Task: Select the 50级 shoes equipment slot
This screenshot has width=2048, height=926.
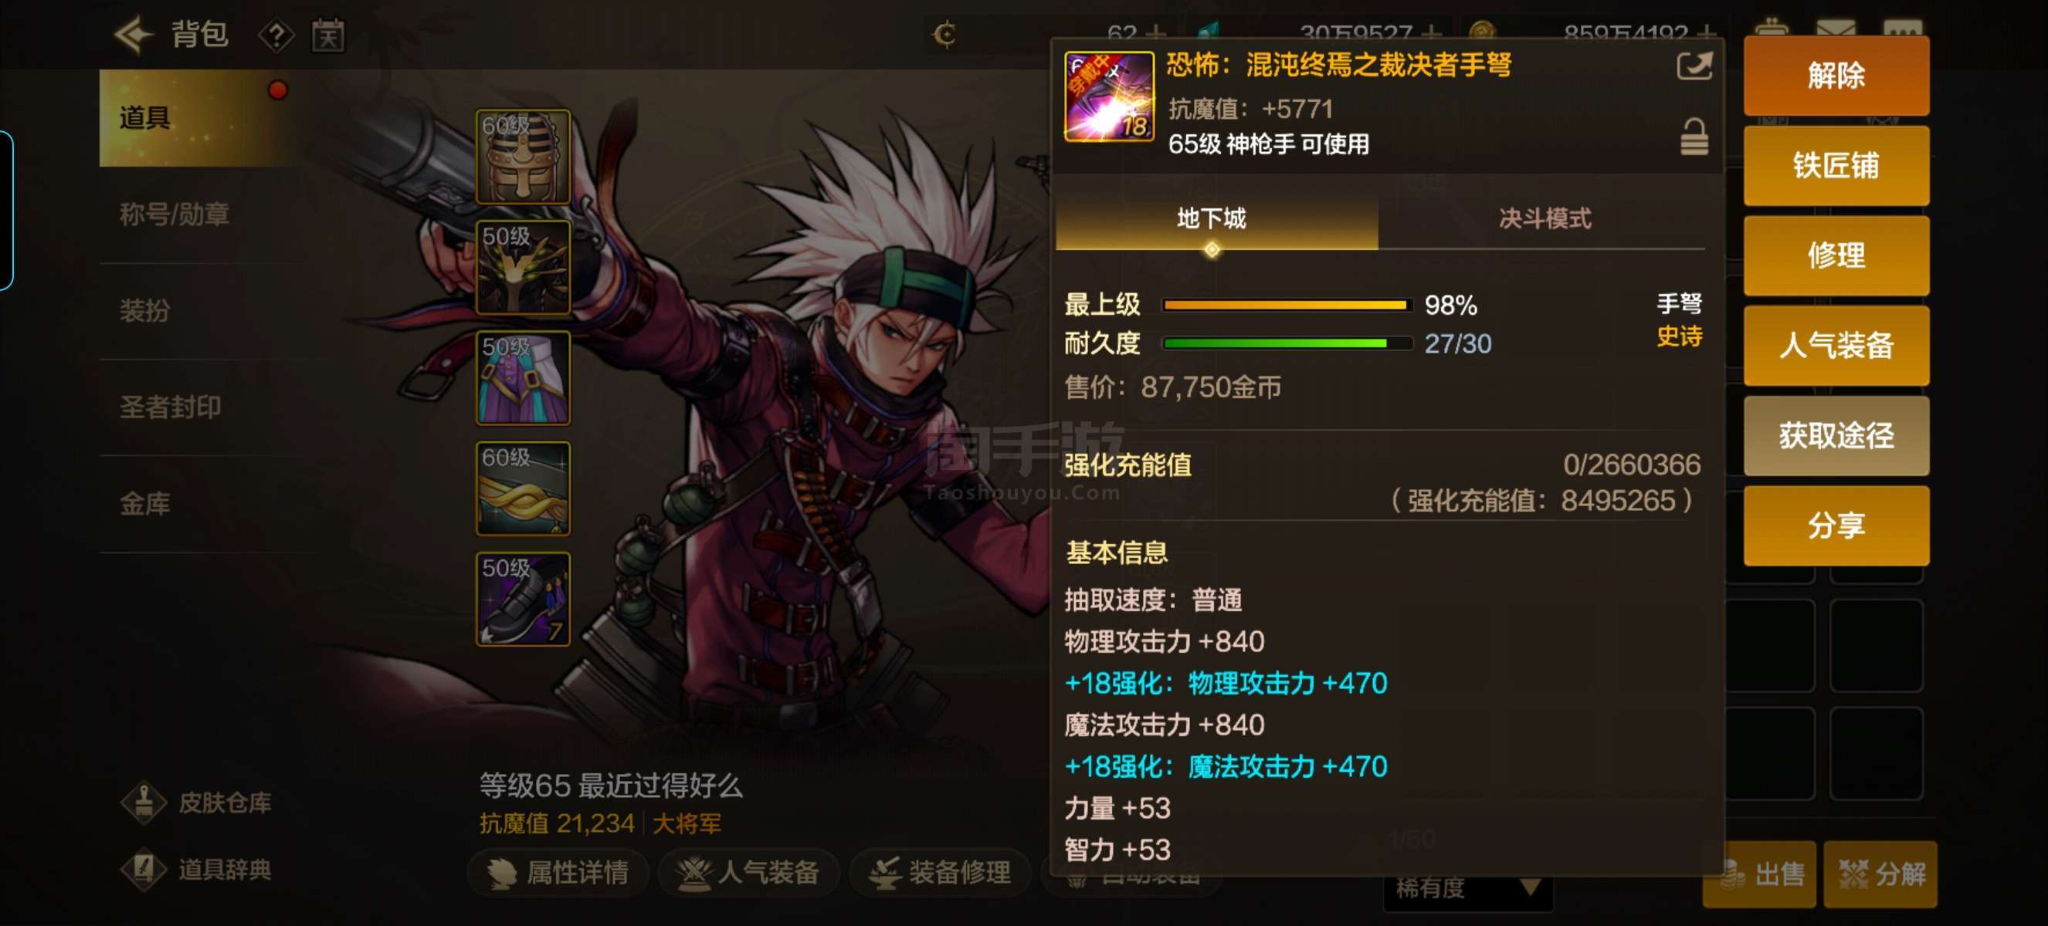Action: (x=522, y=599)
